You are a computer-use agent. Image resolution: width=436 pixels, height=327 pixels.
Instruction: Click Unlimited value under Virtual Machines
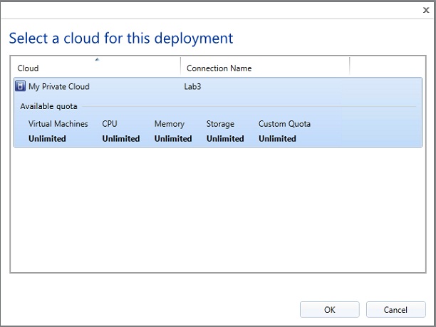(x=47, y=138)
